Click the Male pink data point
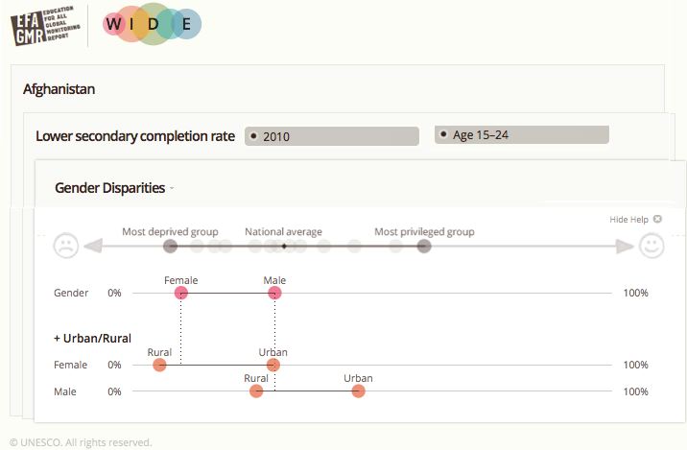 (x=274, y=294)
